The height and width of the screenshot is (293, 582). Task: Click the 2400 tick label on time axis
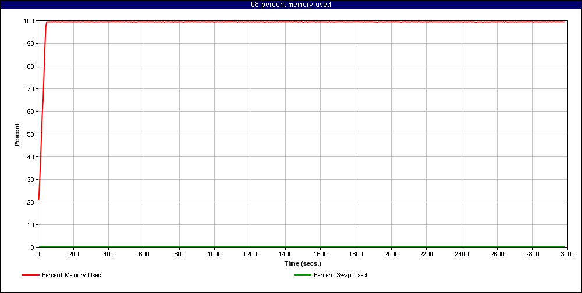(462, 254)
